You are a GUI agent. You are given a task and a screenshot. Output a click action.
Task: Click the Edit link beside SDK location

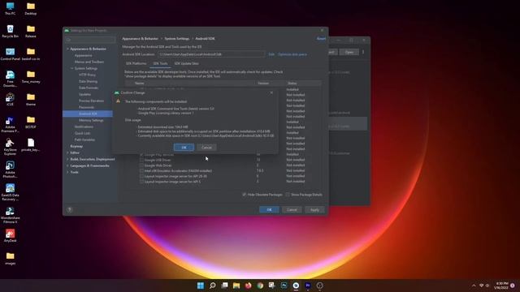[271, 54]
